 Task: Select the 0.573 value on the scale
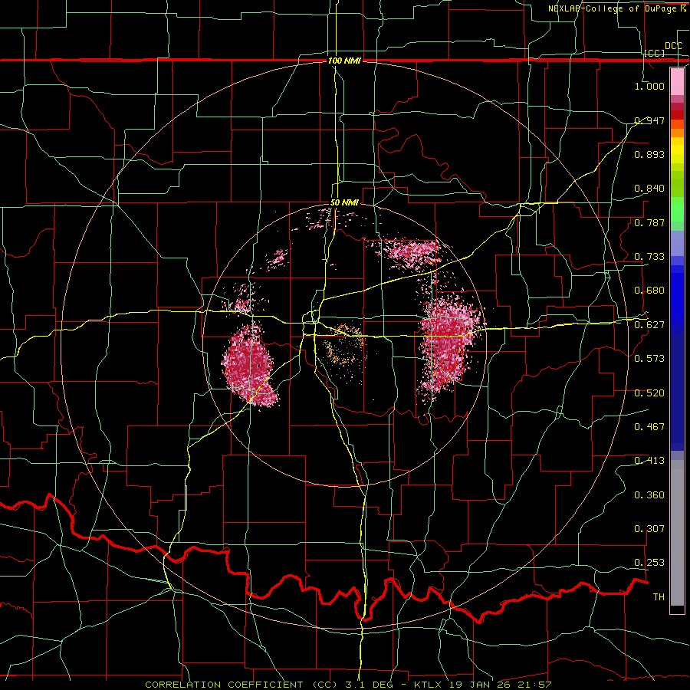click(x=649, y=358)
